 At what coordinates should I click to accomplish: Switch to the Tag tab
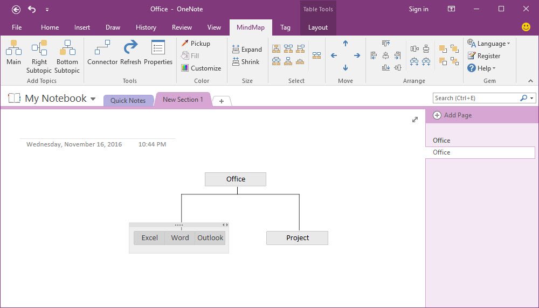point(285,27)
